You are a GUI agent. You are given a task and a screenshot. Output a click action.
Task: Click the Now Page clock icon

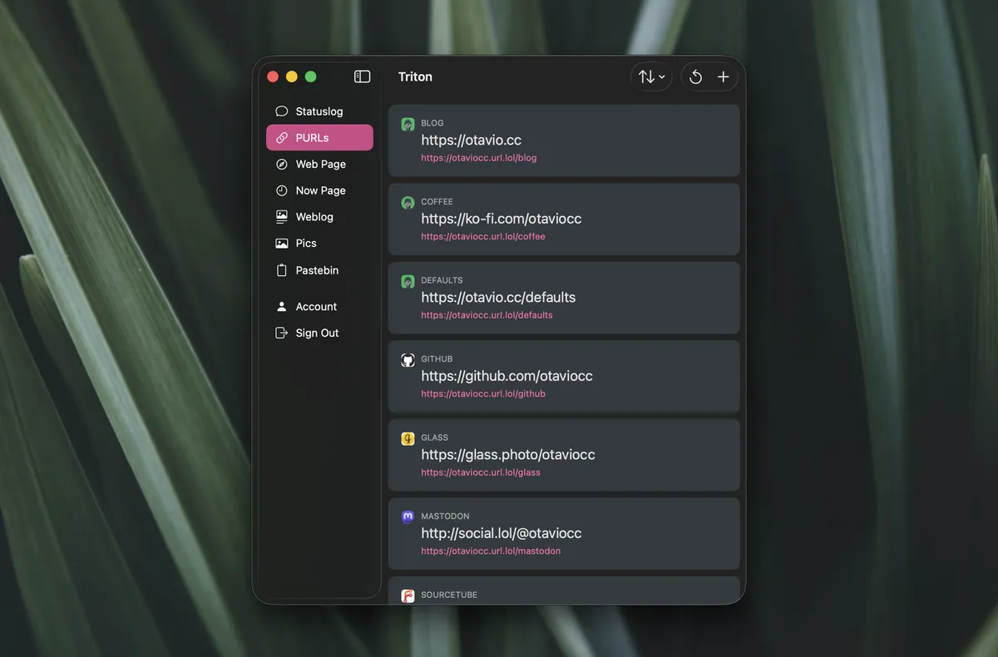(x=282, y=190)
